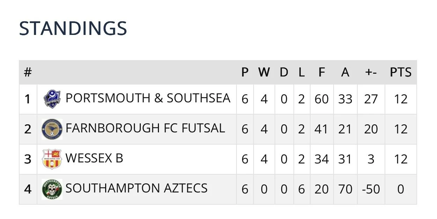Click Portsmouth & Southsea's 60 goals-for cell
The width and height of the screenshot is (437, 219).
(x=321, y=99)
